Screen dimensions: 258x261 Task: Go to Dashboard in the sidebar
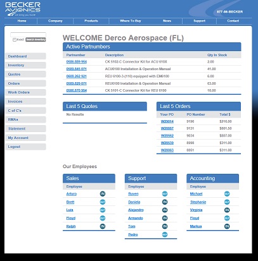point(25,56)
